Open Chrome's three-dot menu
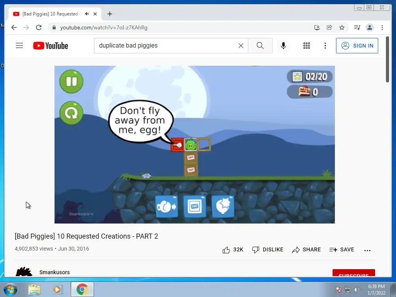 (x=382, y=27)
